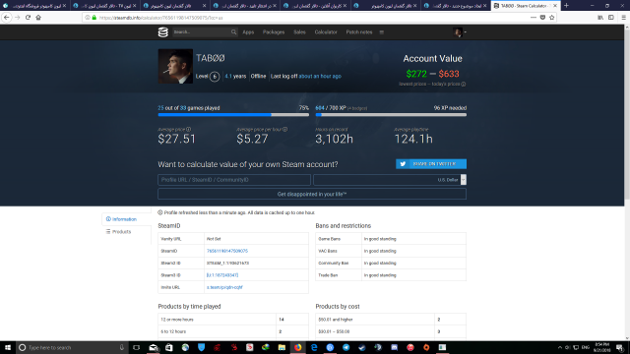The image size is (630, 354).
Task: Click the magnifier icon in SteamDB search
Action: tap(234, 32)
